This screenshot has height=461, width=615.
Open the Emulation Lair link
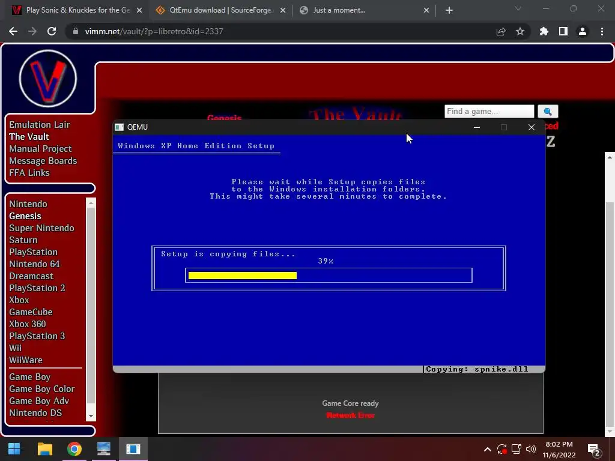coord(40,125)
